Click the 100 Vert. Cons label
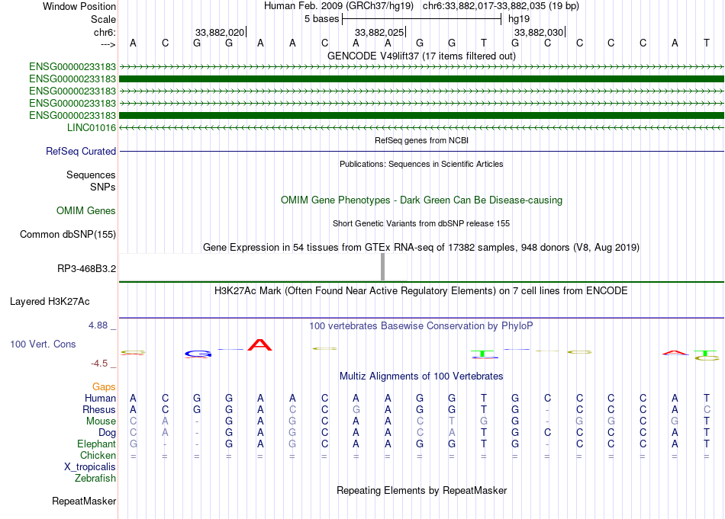725x519 pixels. click(43, 344)
